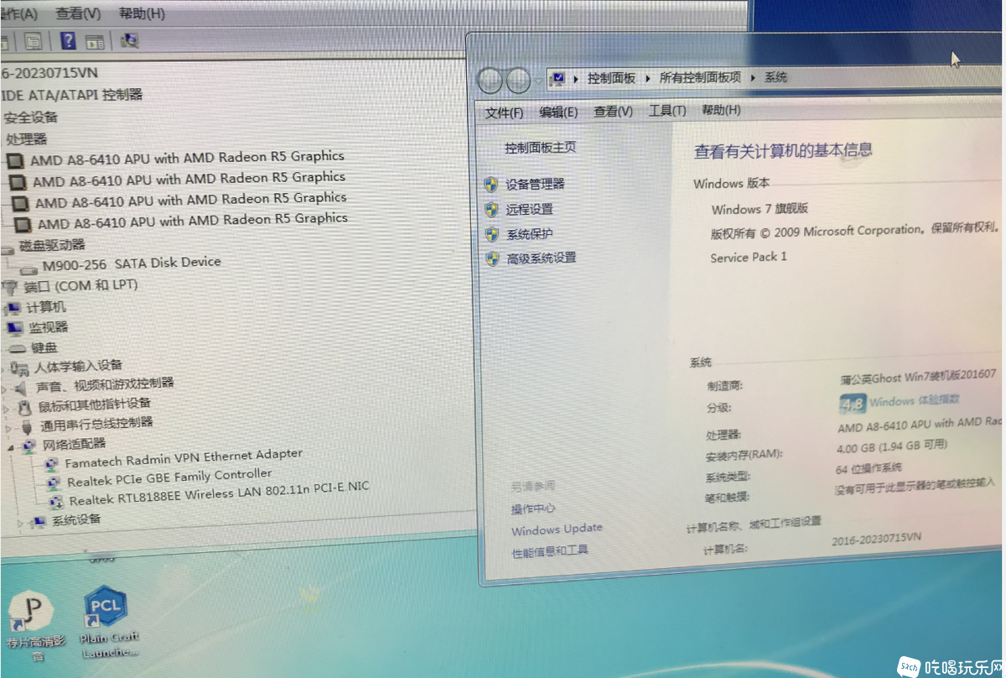Select the 安全设备 row in Device Manager
This screenshot has width=1006, height=678.
click(x=30, y=117)
